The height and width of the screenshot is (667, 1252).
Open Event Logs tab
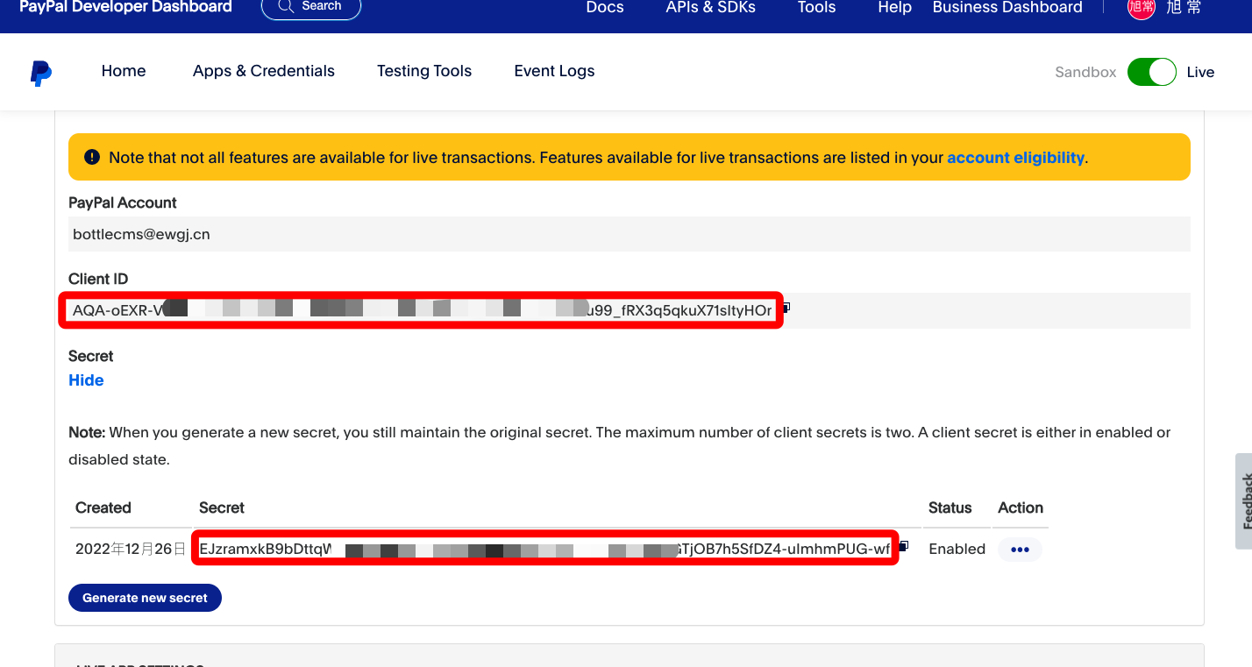click(x=554, y=72)
